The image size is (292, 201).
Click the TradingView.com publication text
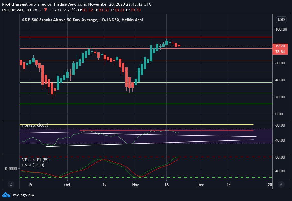(70, 4)
